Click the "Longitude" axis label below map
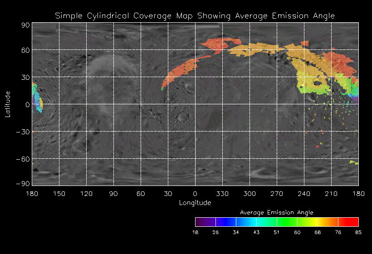372x254 pixels. pos(195,203)
